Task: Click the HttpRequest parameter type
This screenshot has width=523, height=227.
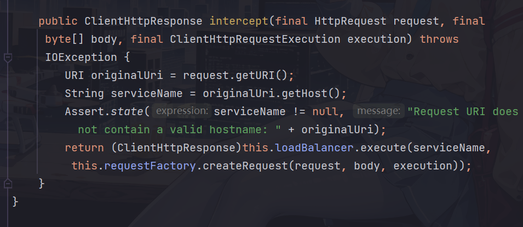Action: tap(350, 21)
